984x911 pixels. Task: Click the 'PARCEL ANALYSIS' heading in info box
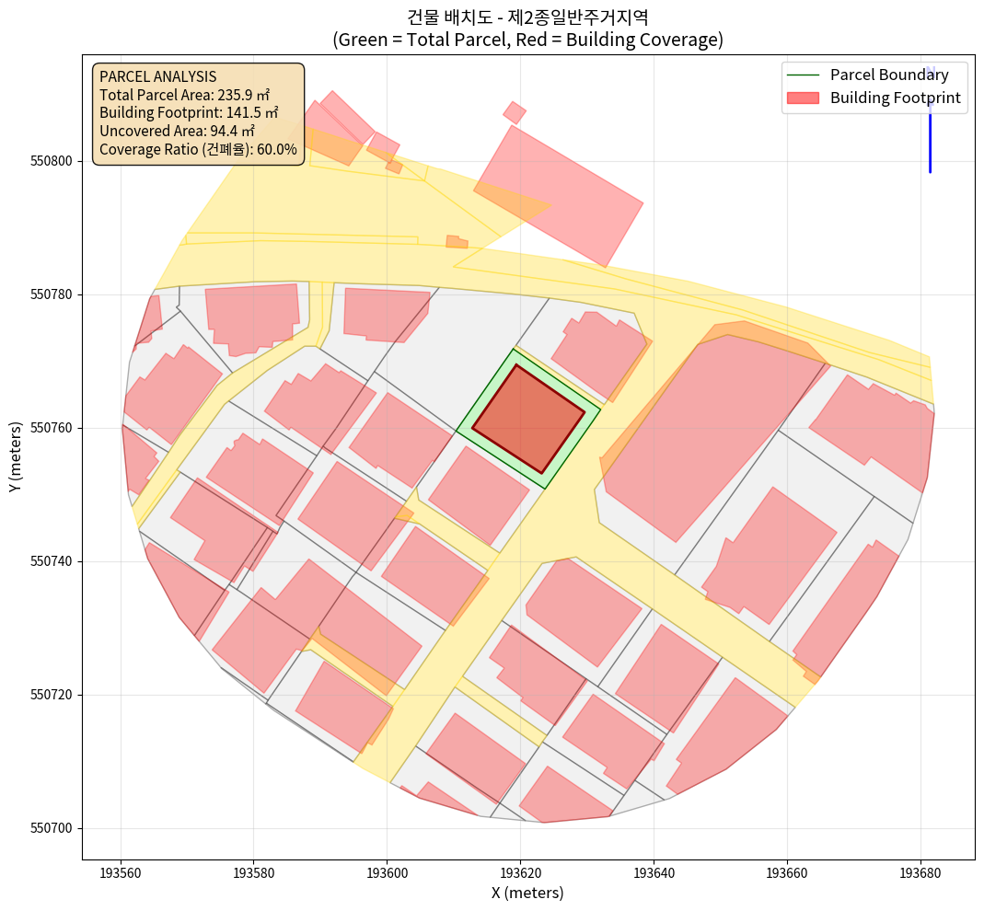pos(157,76)
